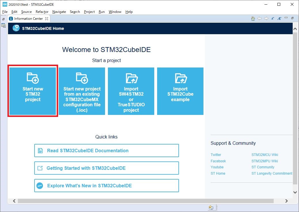This screenshot has height=212, width=299.
Task: Open the Project menu
Action: point(89,12)
